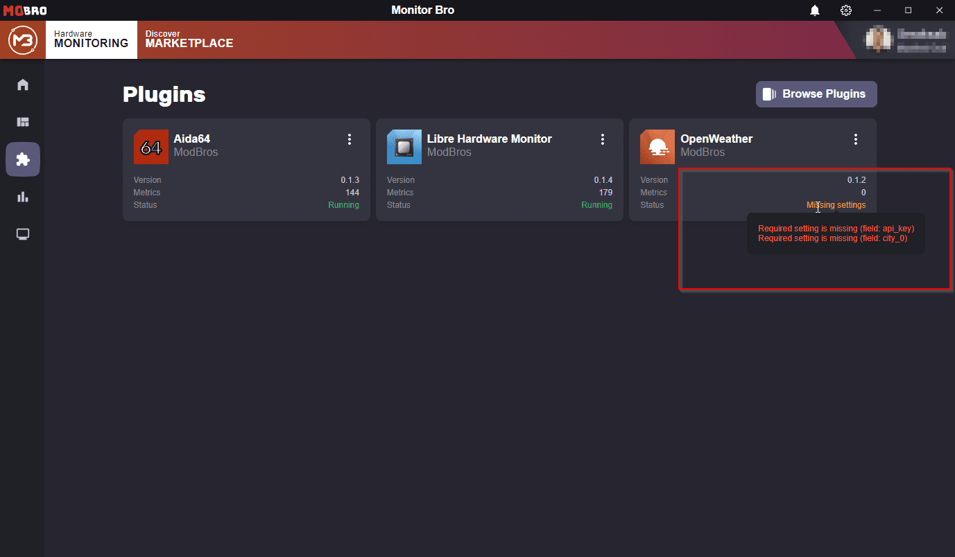Open the Libre Hardware Monitor three-dot menu
955x557 pixels.
pos(603,139)
